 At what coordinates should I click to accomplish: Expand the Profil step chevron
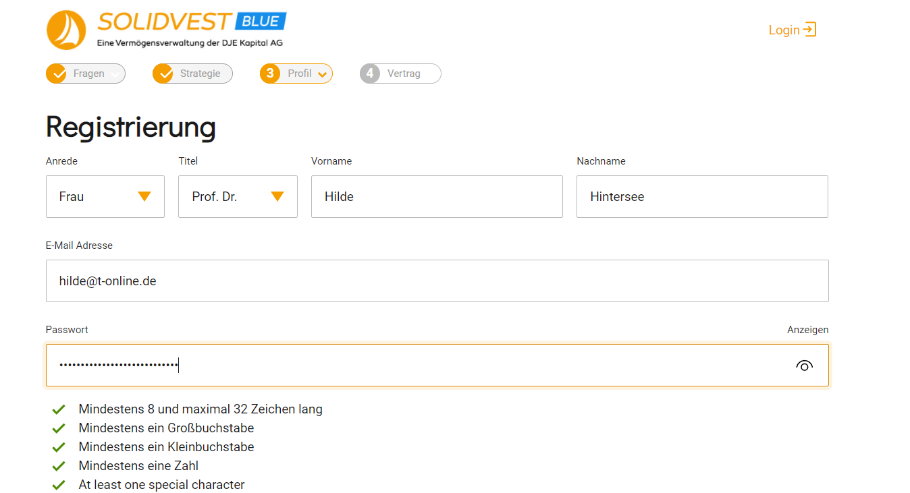322,74
